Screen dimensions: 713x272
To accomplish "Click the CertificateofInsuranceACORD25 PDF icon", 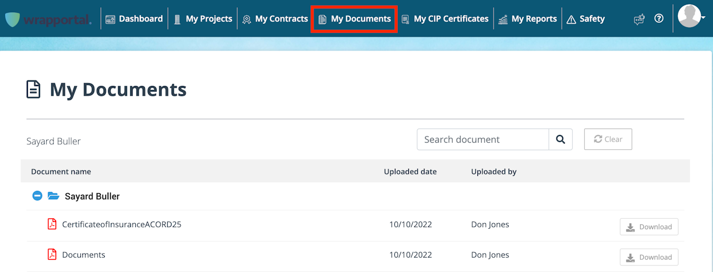I will click(52, 225).
